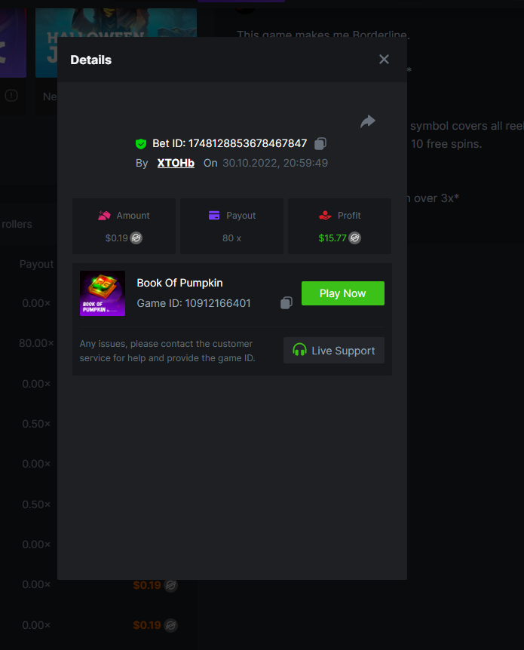Click the pink Amount icon
Screen dimensions: 524x650
105,216
